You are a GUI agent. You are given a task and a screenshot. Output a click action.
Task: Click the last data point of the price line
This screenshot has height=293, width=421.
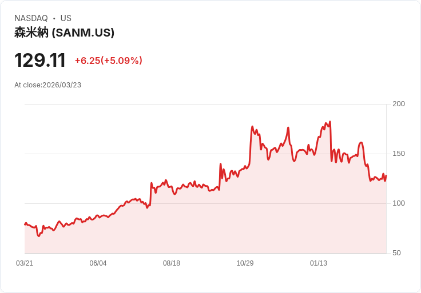click(386, 175)
